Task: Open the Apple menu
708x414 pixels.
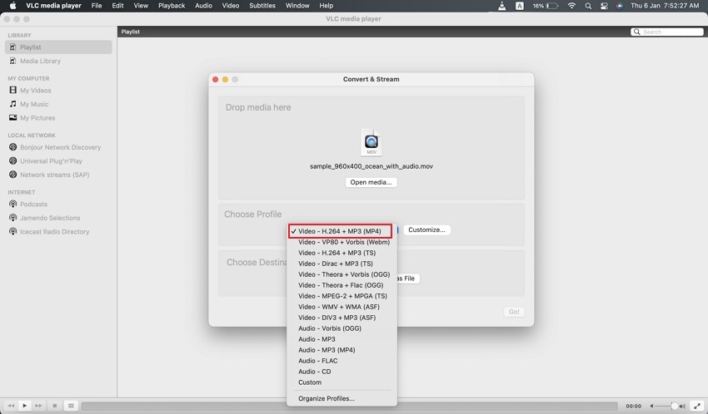Action: coord(12,6)
